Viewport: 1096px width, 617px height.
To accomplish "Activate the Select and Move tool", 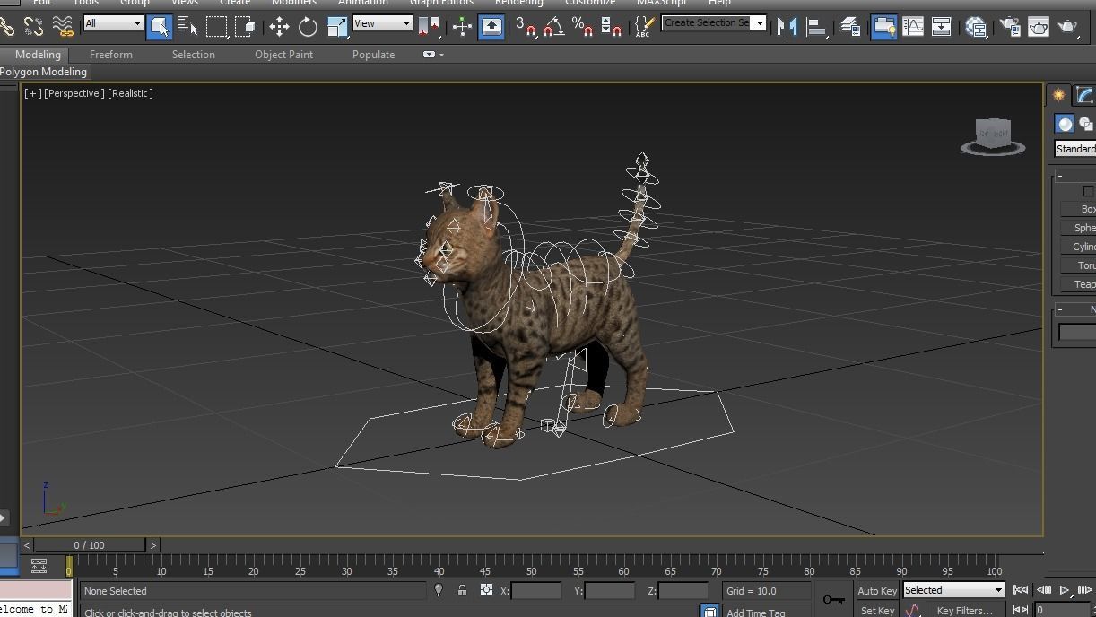I will click(x=279, y=27).
